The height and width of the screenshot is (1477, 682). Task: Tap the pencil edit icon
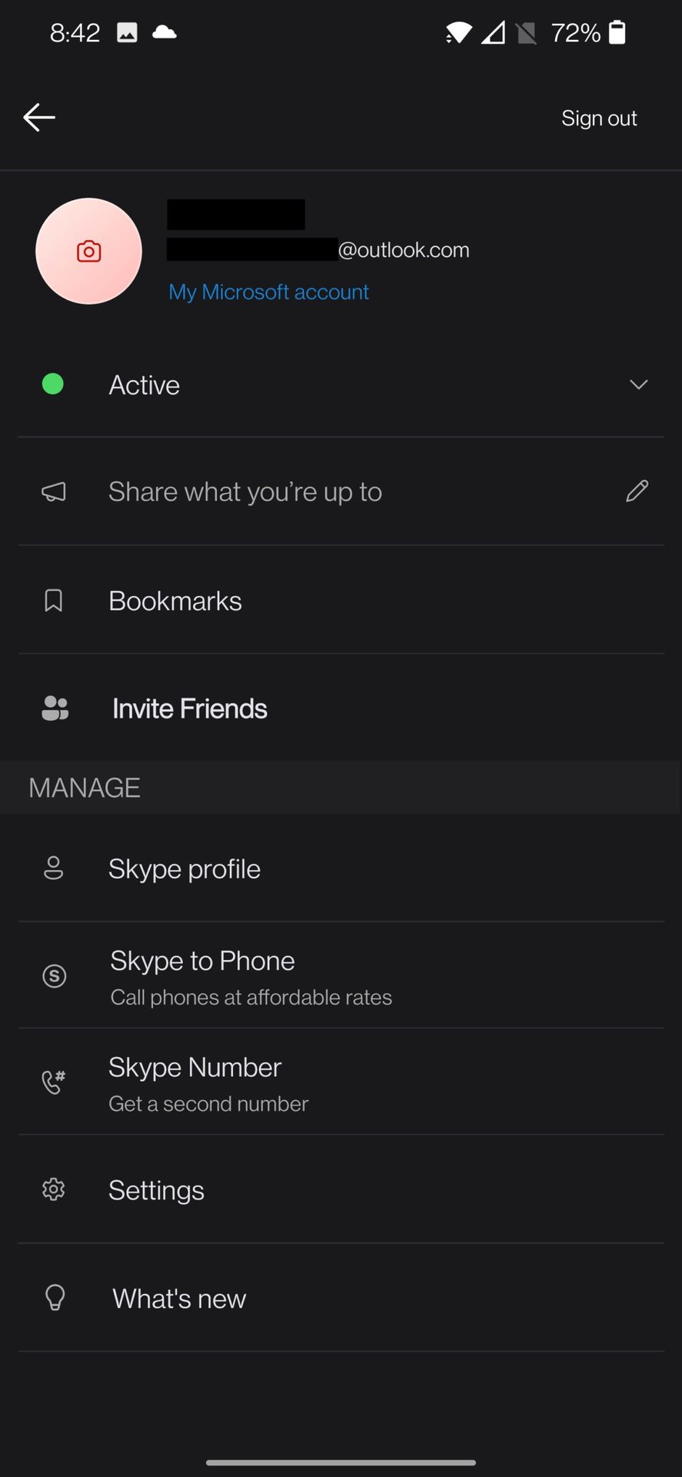tap(637, 491)
